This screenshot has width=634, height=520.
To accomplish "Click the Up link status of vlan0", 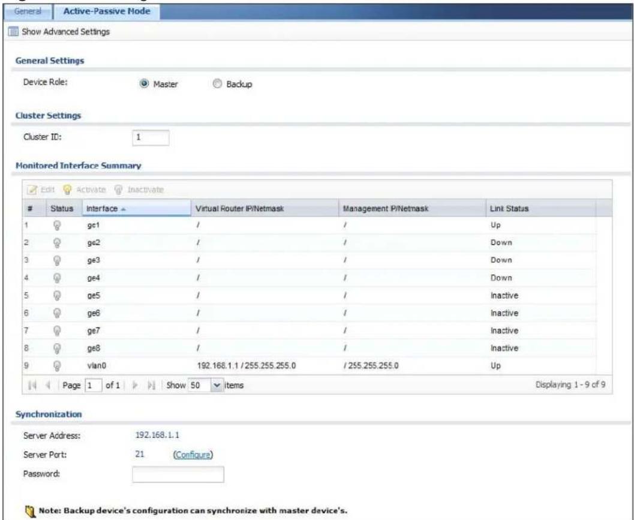I will pos(495,365).
